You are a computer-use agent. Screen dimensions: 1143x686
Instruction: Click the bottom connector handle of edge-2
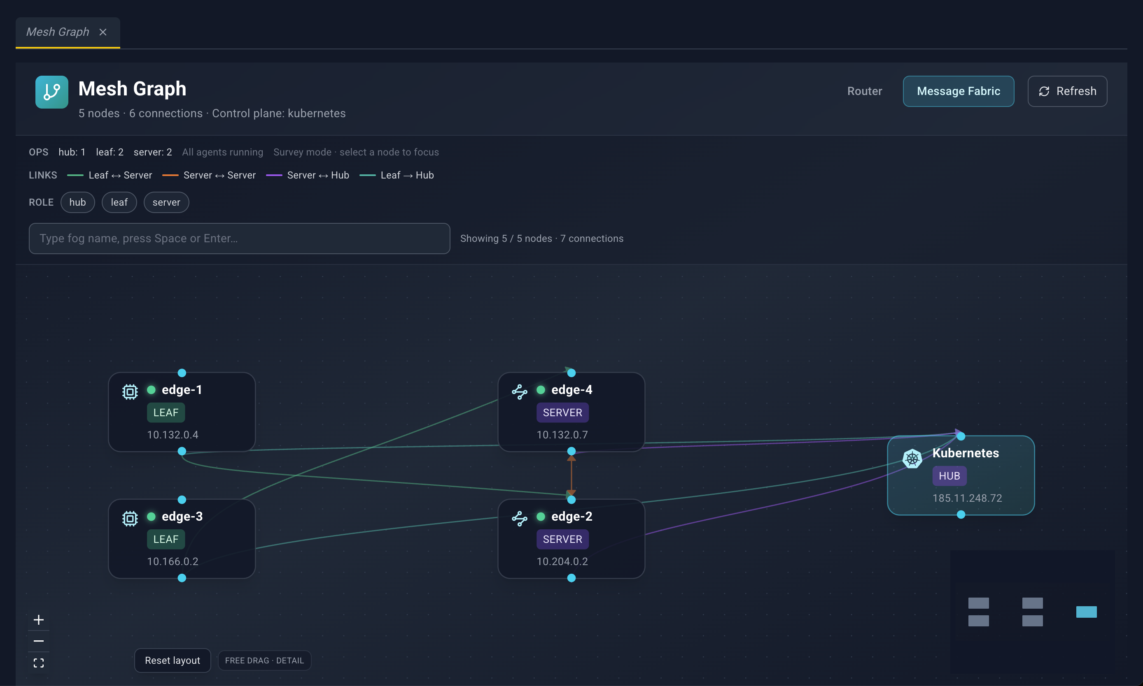(x=571, y=578)
